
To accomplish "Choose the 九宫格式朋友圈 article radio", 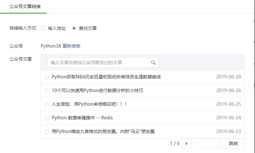I will click(x=47, y=132).
